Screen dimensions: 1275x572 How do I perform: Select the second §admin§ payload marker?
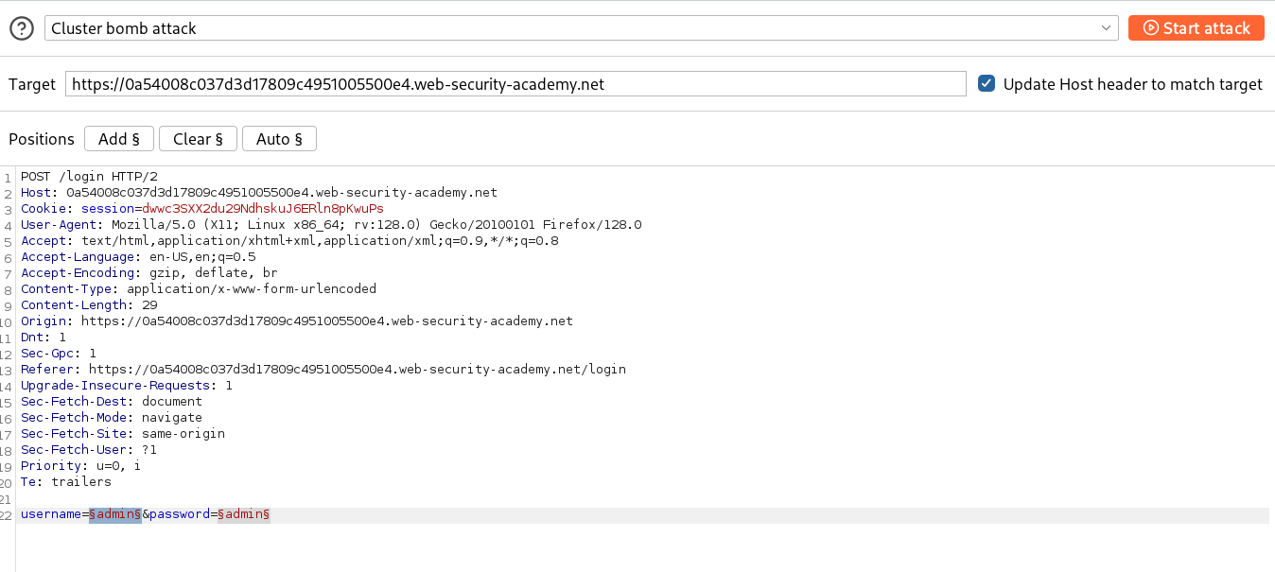tap(243, 514)
